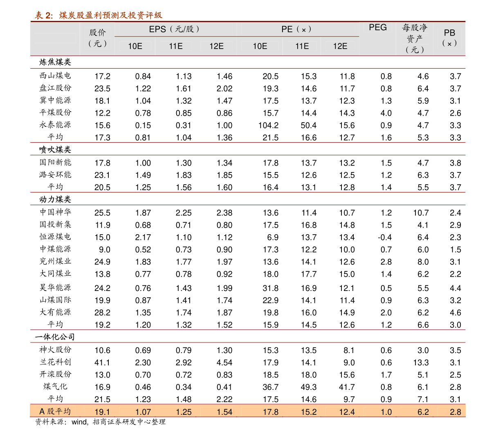Click the PEG column header

tap(378, 27)
